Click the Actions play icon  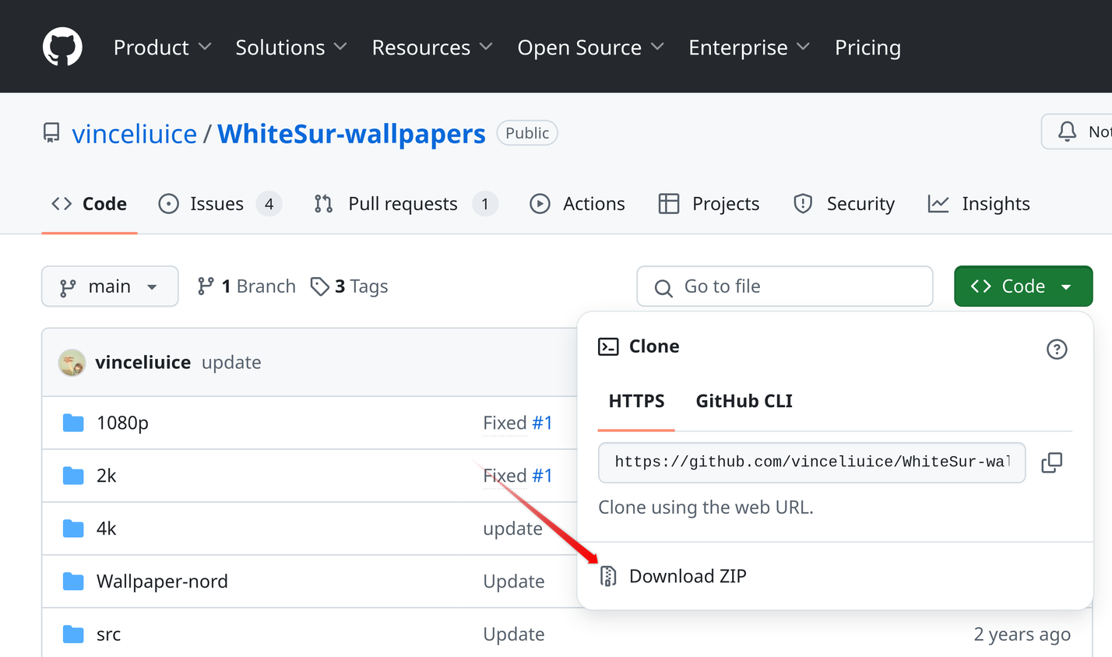click(540, 204)
